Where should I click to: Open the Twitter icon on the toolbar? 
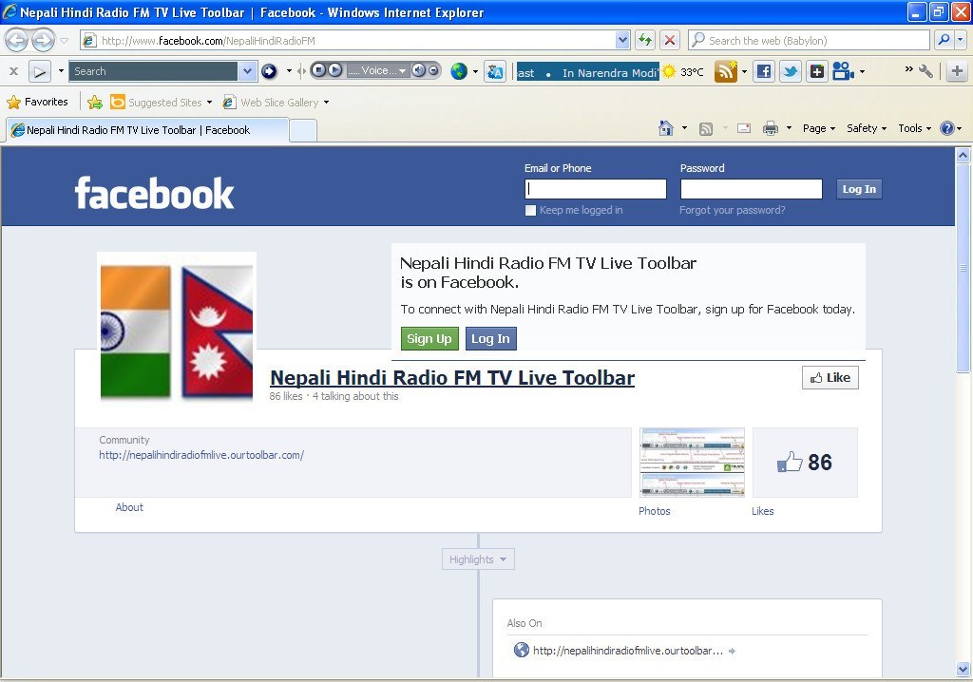point(791,70)
